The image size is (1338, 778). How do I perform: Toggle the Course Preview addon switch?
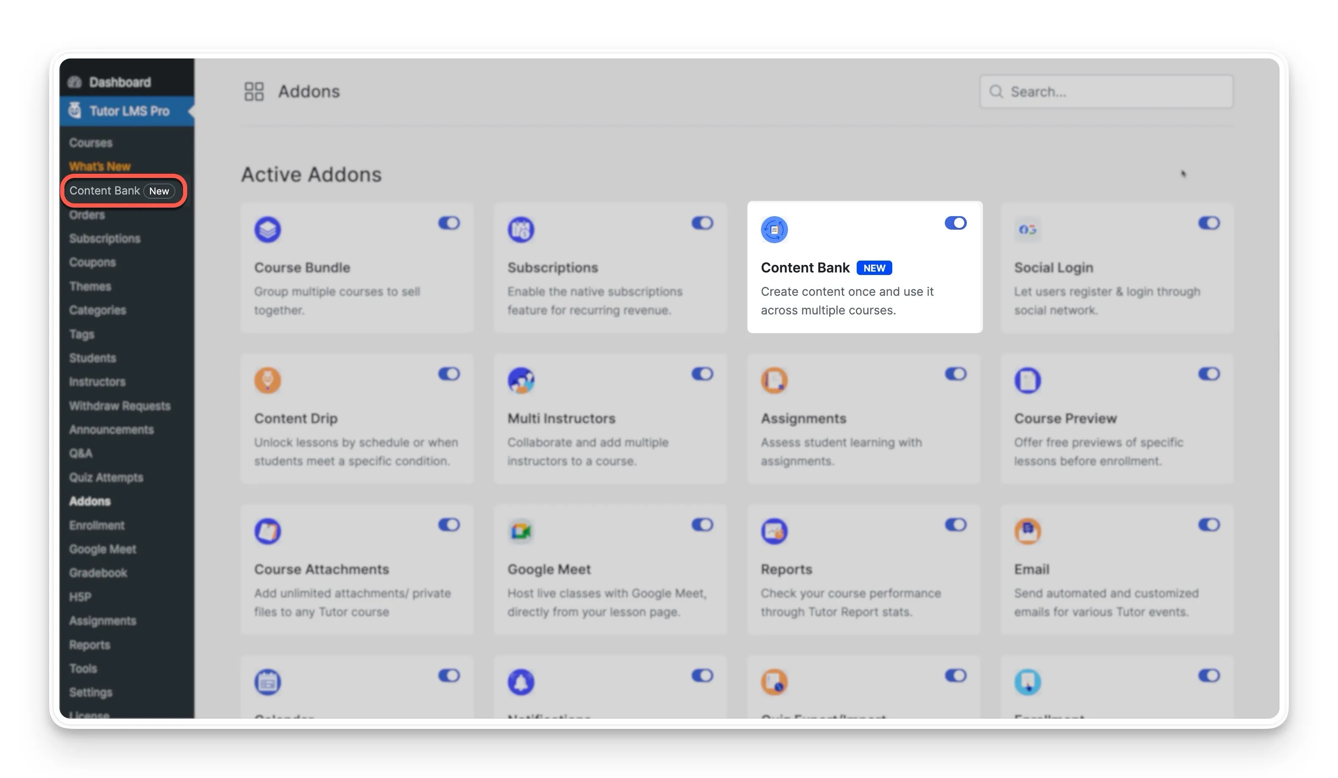click(1208, 374)
